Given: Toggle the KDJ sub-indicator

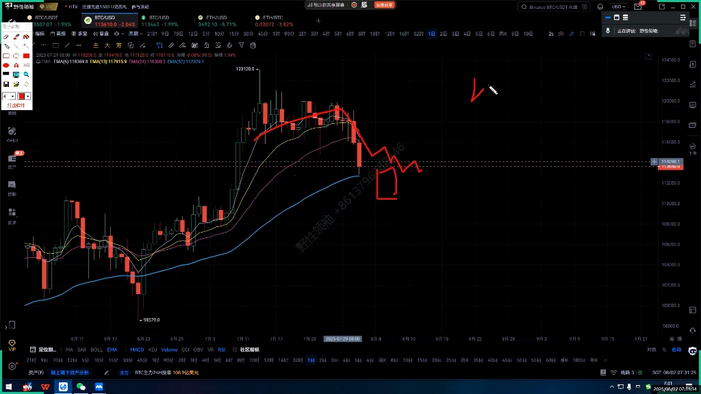Looking at the screenshot, I should pos(153,350).
